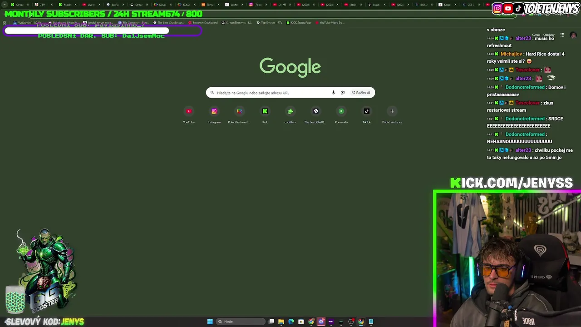Open Microsoft Store from taskbar
This screenshot has width=581, height=327.
click(x=301, y=322)
